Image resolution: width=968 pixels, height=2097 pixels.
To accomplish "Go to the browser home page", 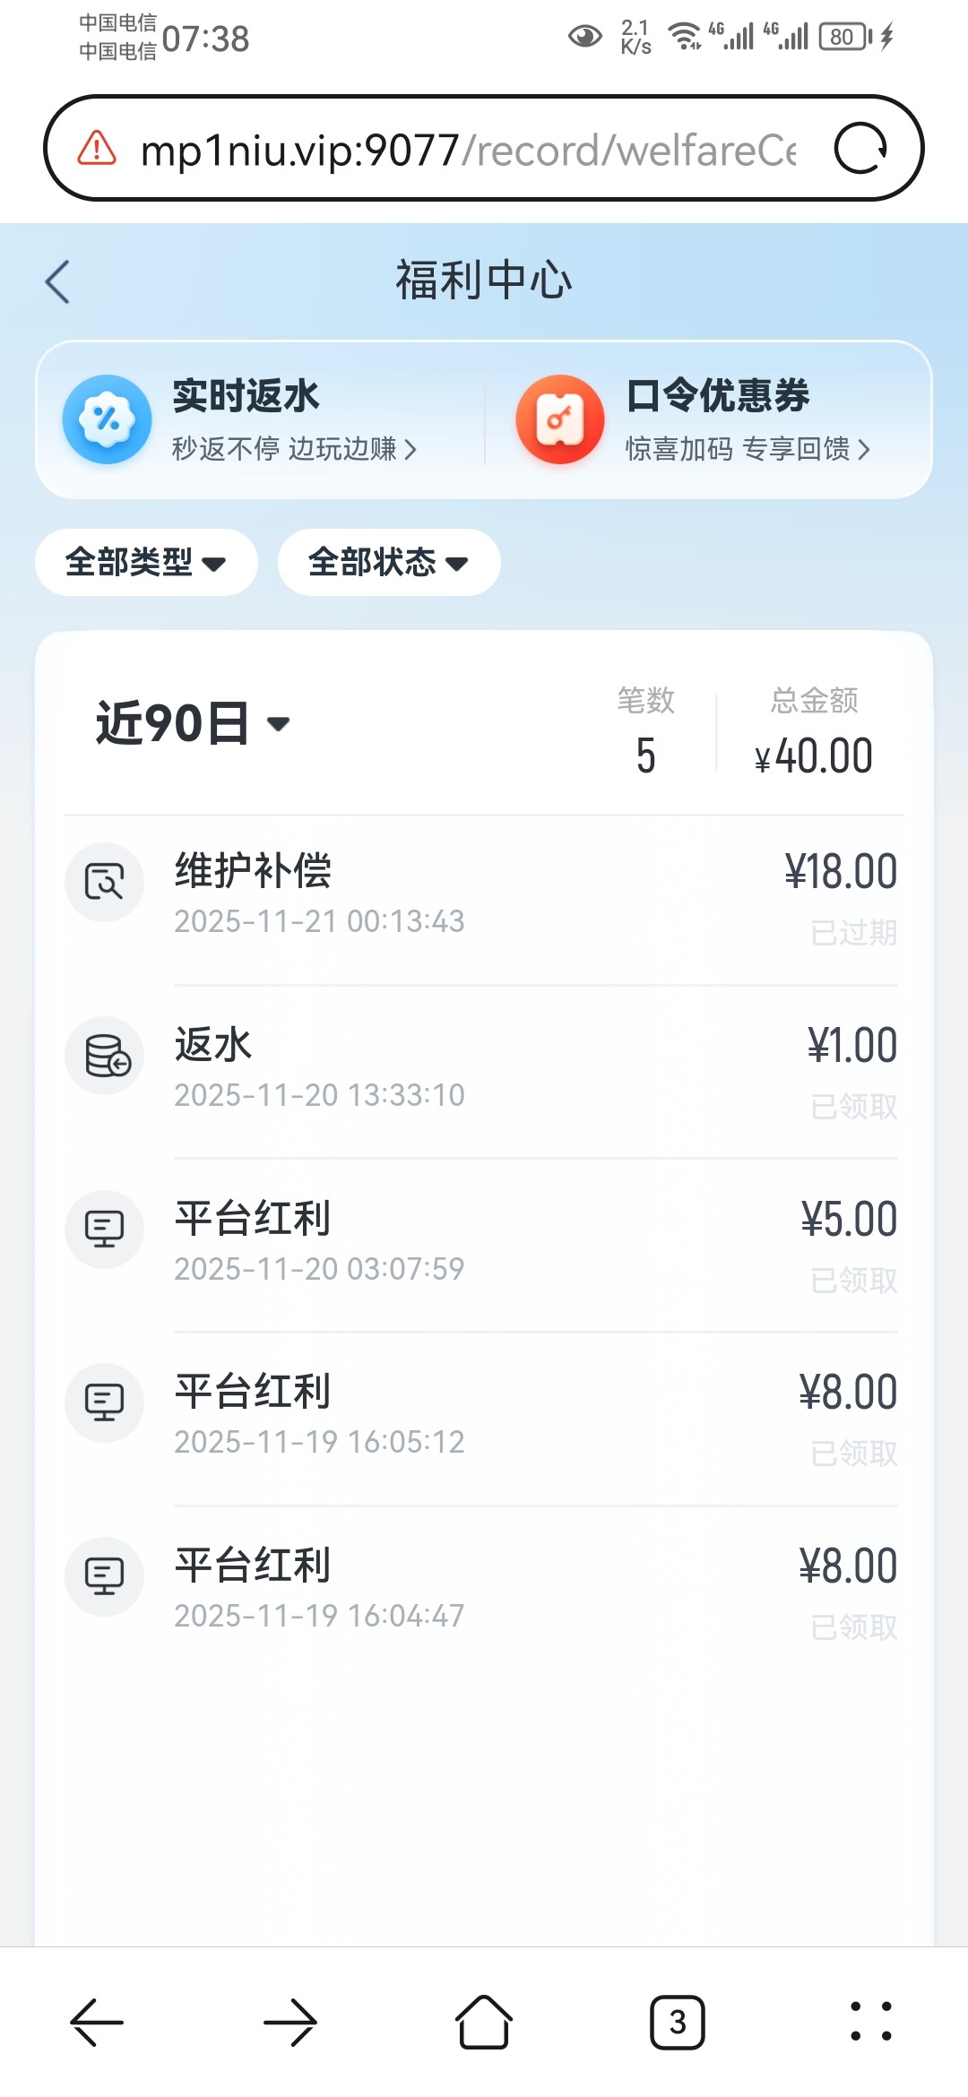I will pyautogui.click(x=484, y=2022).
